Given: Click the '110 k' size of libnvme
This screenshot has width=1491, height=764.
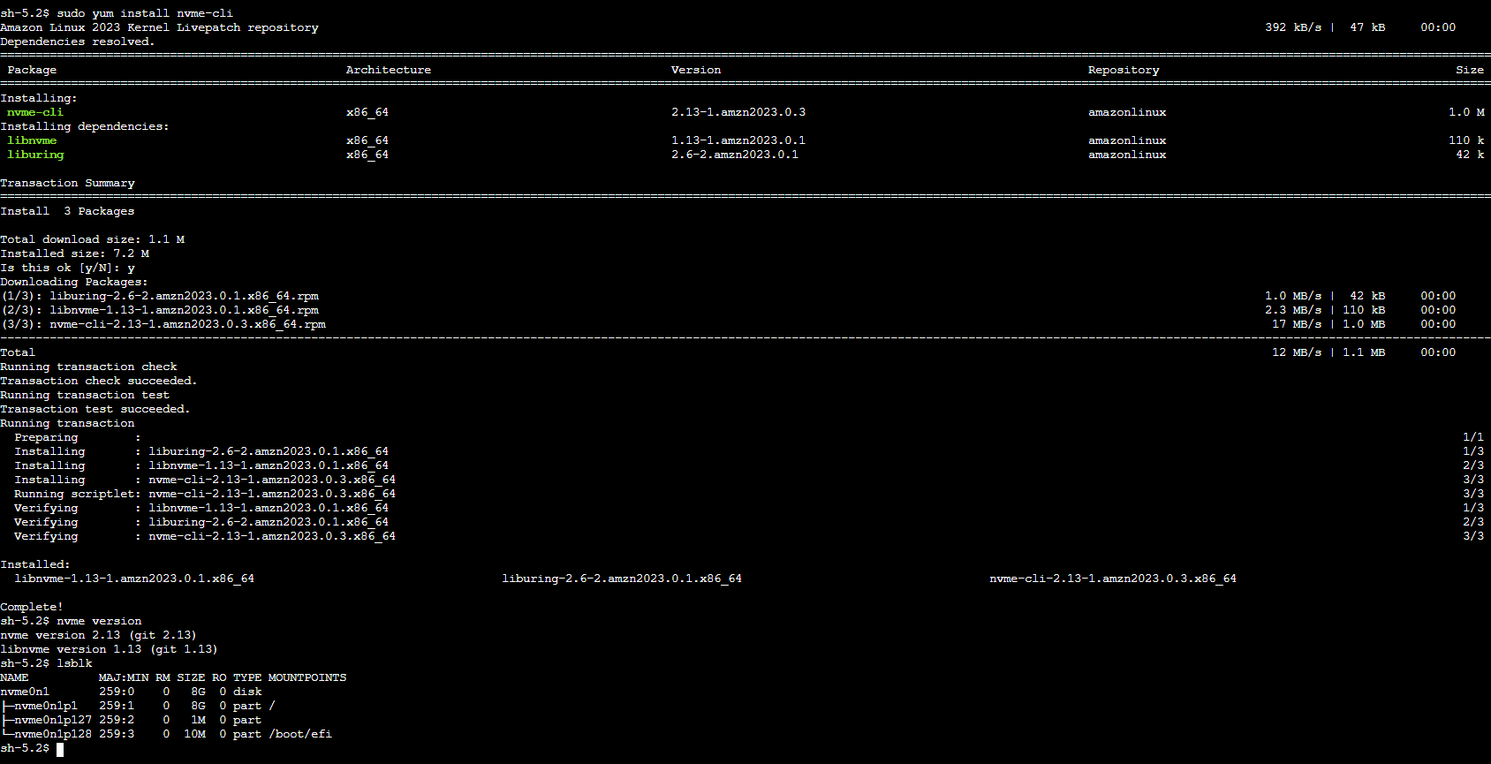Looking at the screenshot, I should tap(1466, 140).
